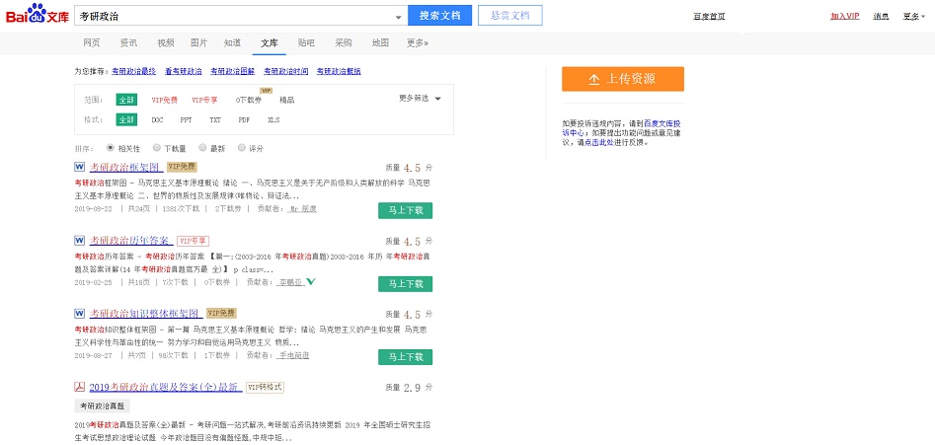Screen dimensions: 935x445
Task: Click green verified badge next to 李鹏亚
Action: pos(311,282)
